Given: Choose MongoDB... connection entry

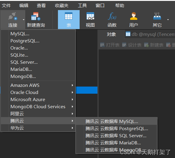Looking at the screenshot, I should pos(38,76).
